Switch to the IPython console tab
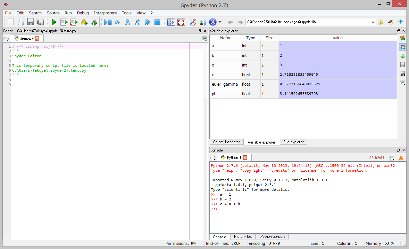 tap(272, 237)
